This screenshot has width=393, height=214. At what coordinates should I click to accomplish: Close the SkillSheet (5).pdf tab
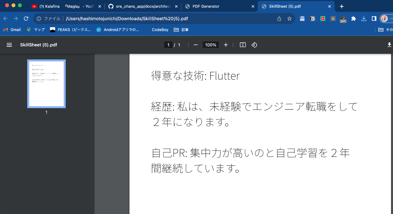click(x=330, y=6)
